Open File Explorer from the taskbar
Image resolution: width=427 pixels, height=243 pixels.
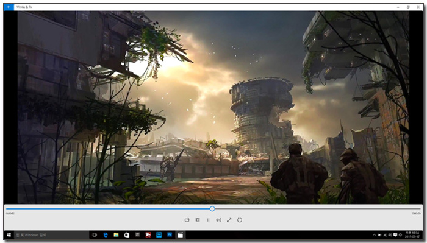(x=116, y=235)
